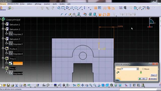Select the Point sketch tool

[89, 8]
